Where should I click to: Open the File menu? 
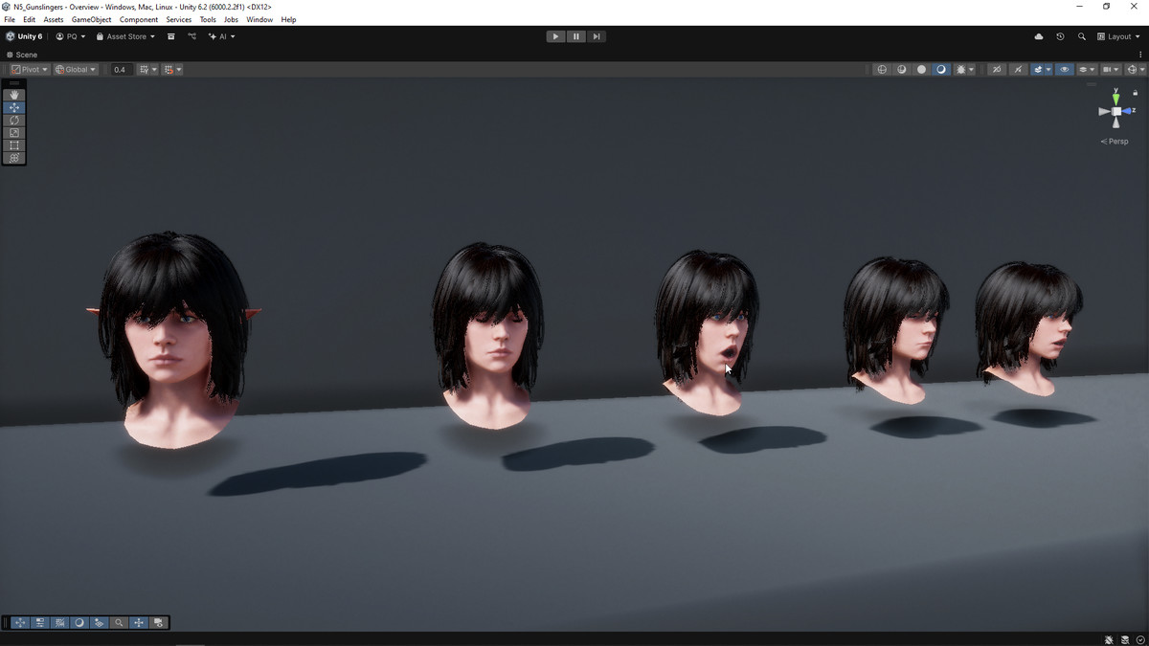[x=10, y=19]
